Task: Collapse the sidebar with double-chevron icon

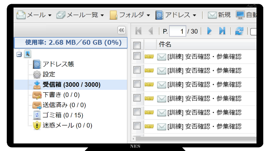Action: click(x=121, y=30)
